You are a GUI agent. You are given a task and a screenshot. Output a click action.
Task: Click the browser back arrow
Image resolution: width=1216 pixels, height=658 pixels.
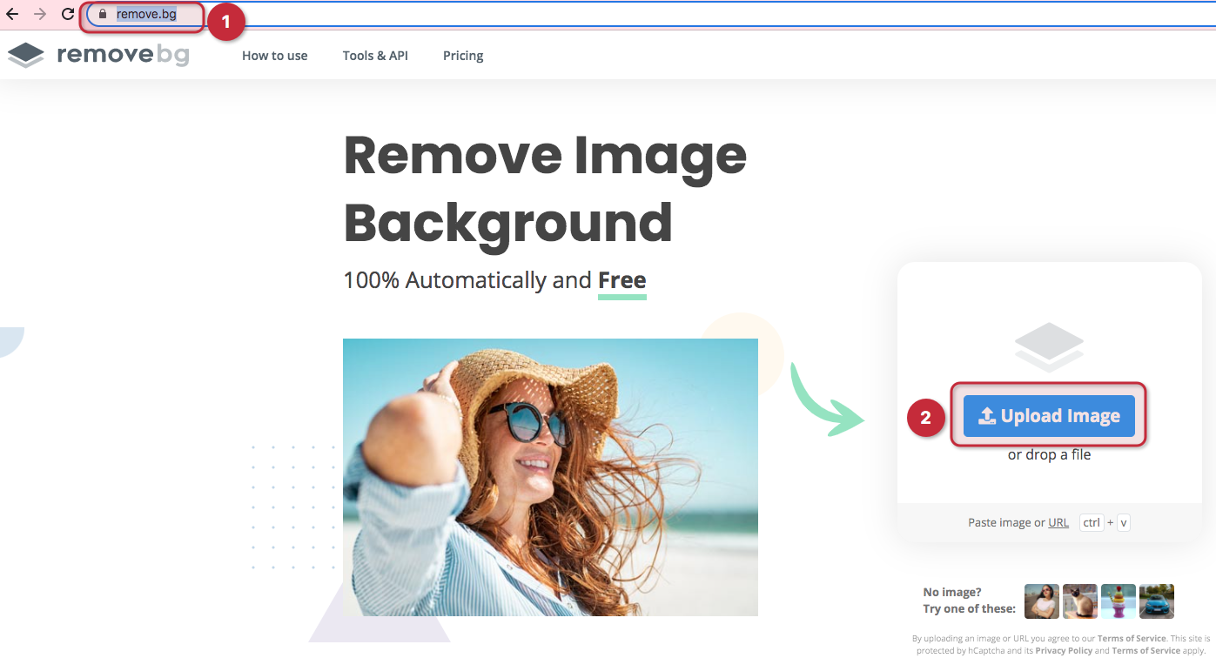[12, 15]
